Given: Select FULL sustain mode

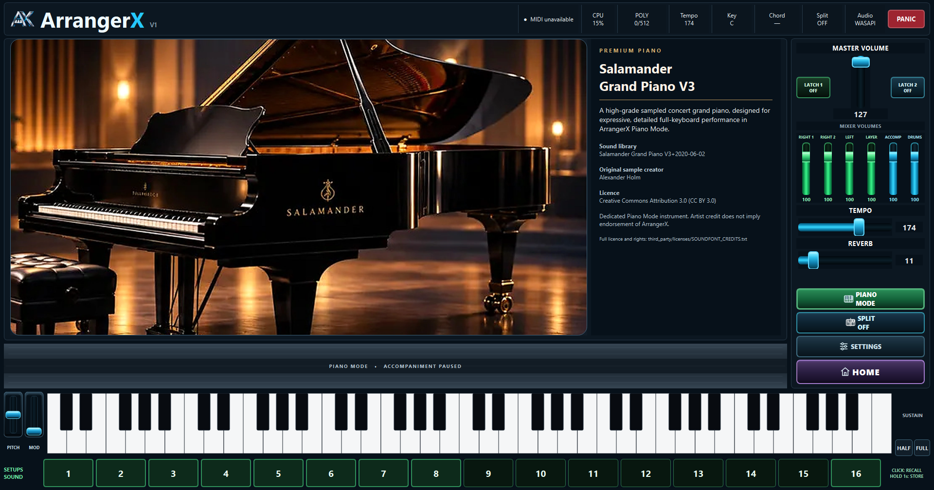Looking at the screenshot, I should click(921, 448).
